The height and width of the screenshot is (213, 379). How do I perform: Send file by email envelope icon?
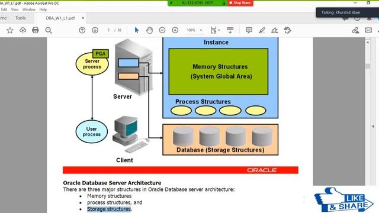tap(368, 30)
